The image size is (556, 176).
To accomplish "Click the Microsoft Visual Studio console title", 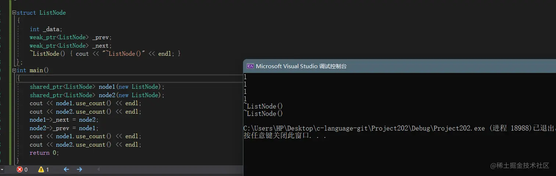I will click(301, 66).
